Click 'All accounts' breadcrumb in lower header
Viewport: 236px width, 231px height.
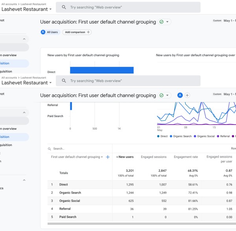pos(9,77)
